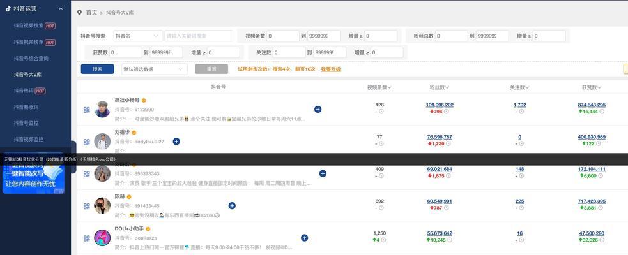Click history clock icon beside 陈赫 likes +3,881
Screen dimensions: 628x255
click(x=602, y=208)
